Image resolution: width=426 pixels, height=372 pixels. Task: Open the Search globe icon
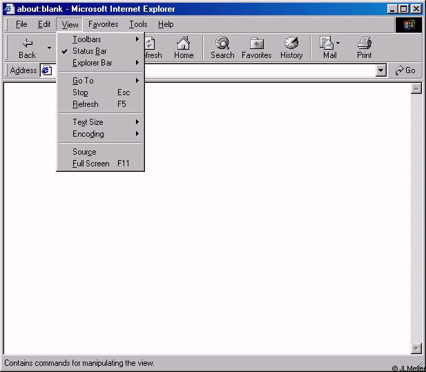click(222, 43)
